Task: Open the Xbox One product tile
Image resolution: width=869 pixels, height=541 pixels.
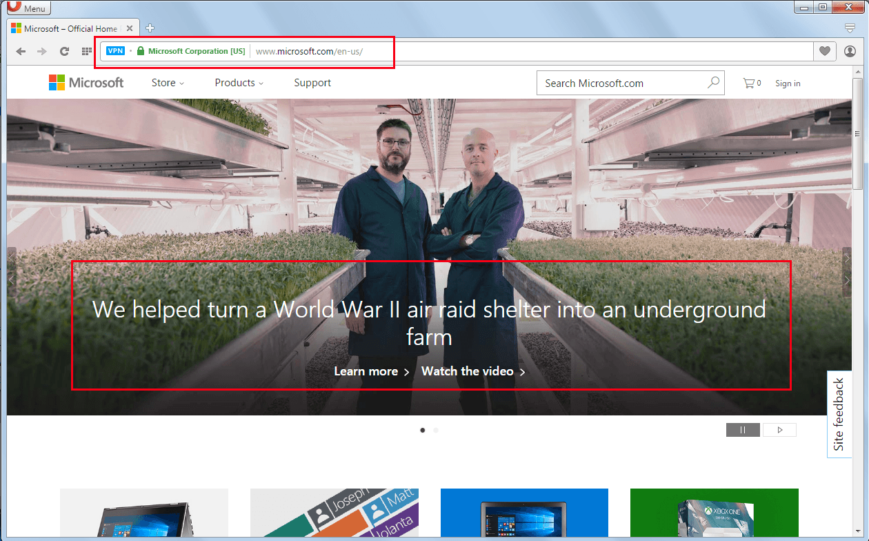Action: pos(715,512)
